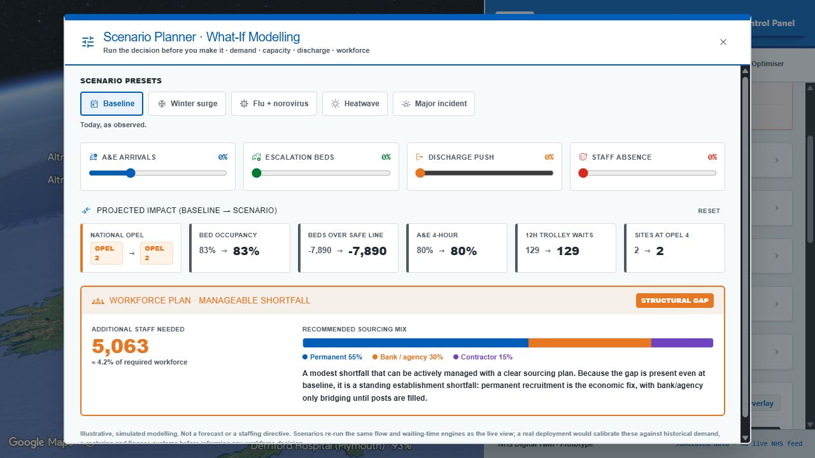Click the National OPEL card
This screenshot has height=458, width=815.
tap(131, 248)
